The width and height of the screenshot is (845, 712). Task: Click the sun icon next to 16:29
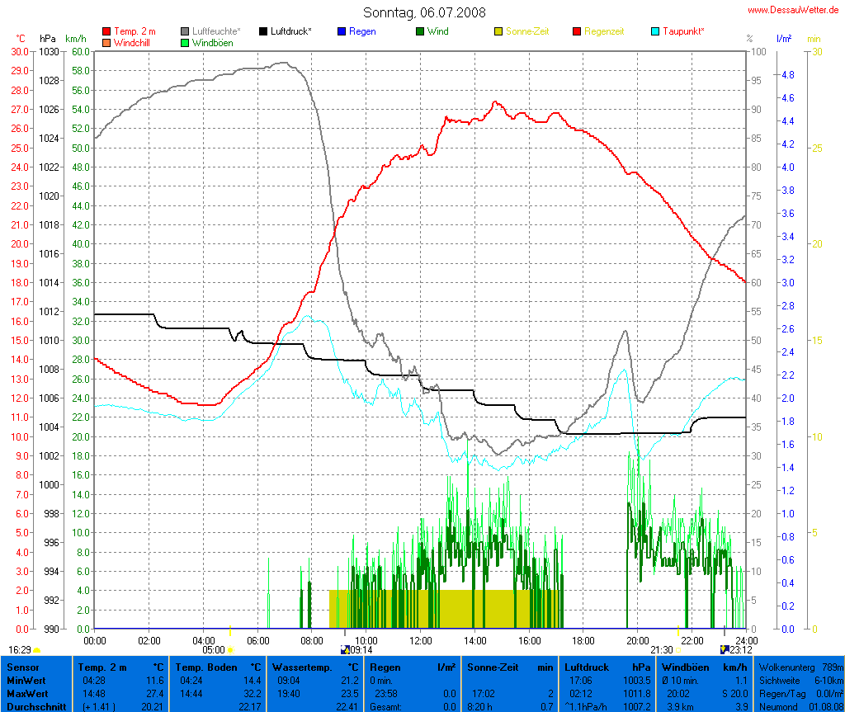click(36, 650)
